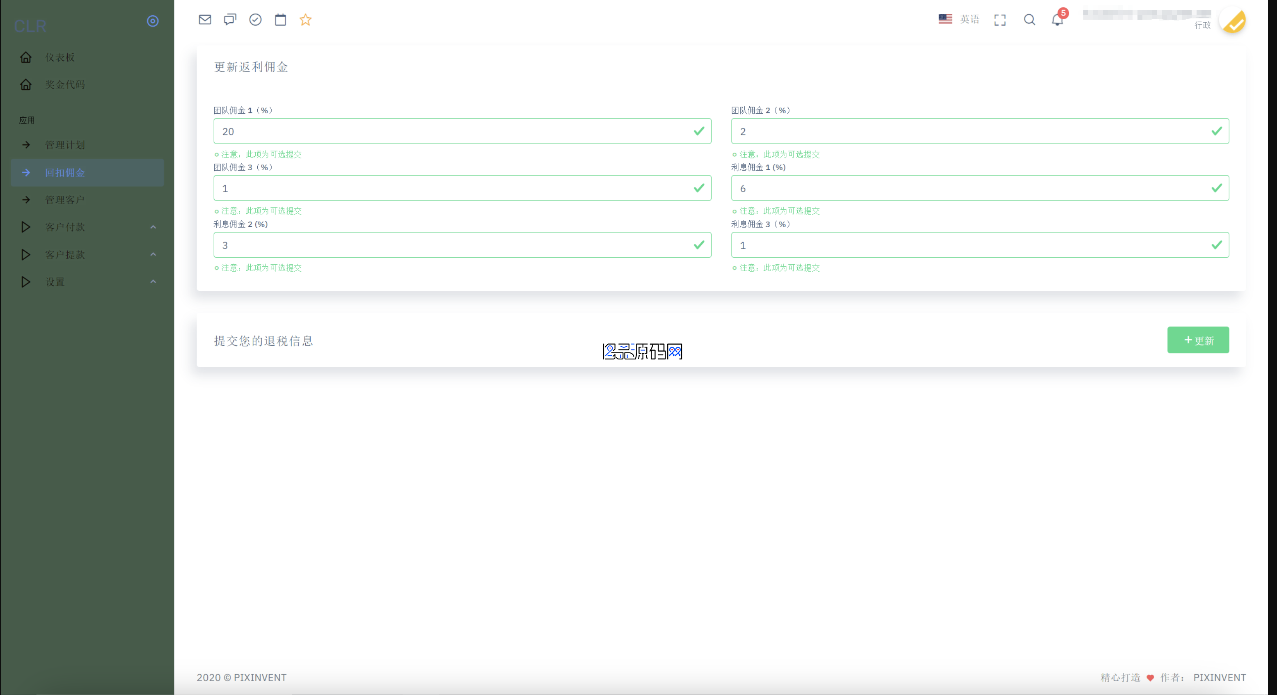Click arrow icon beside 回扣佣金
This screenshot has width=1277, height=695.
pyautogui.click(x=26, y=172)
